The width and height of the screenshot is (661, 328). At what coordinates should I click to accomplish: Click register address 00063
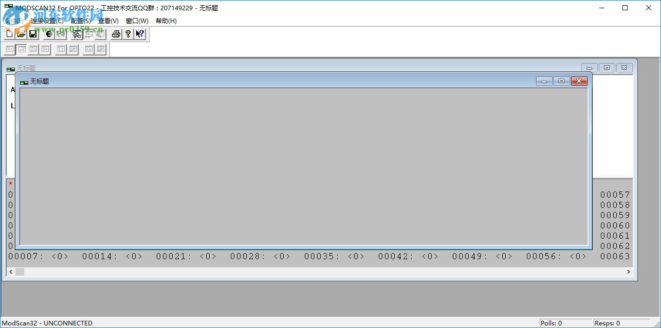pyautogui.click(x=615, y=256)
